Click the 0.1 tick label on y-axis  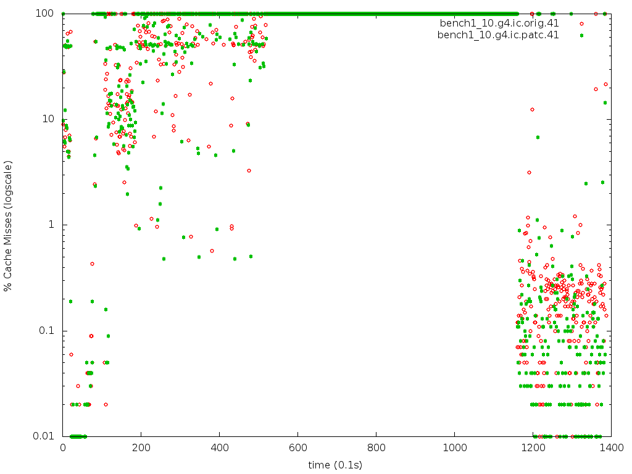[x=51, y=331]
